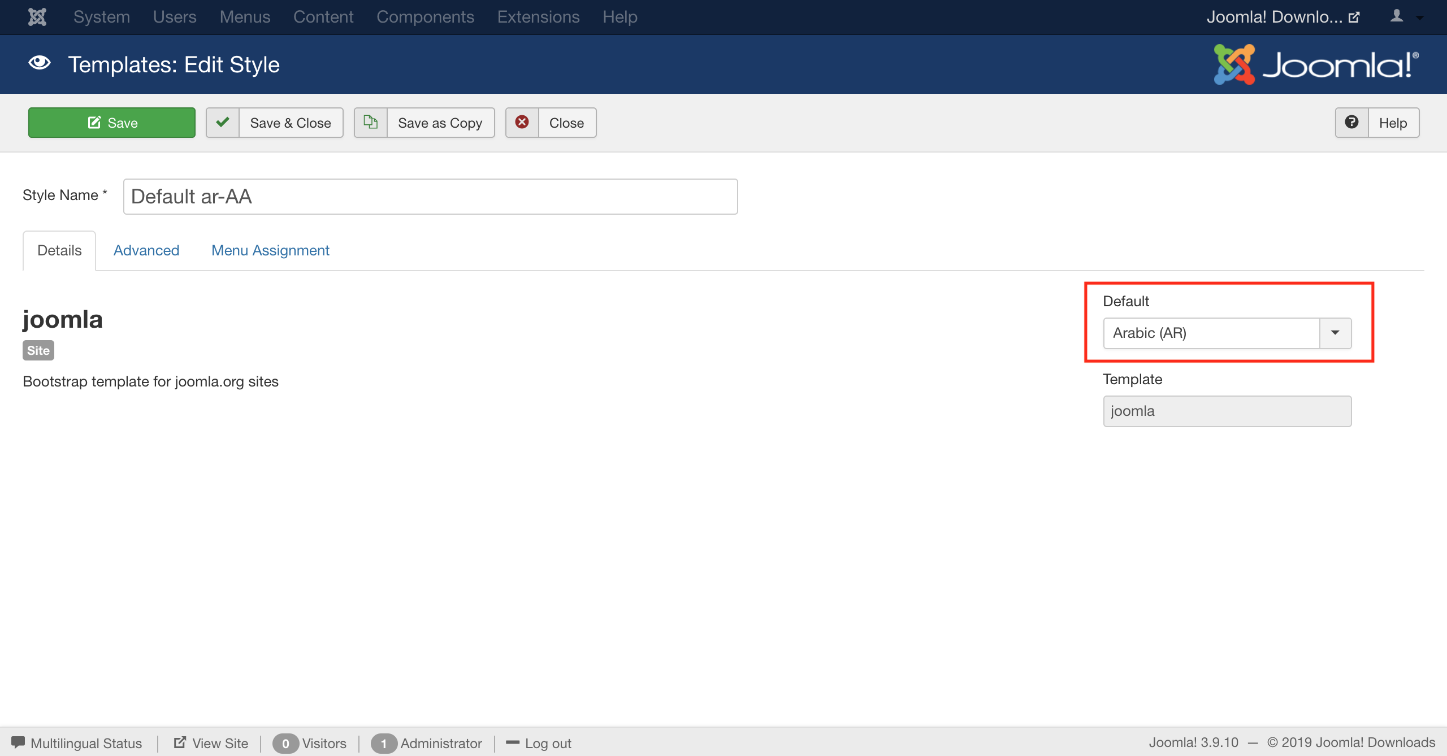Click the Administrator label in the status bar
Screen dimensions: 1447x756
(x=441, y=743)
